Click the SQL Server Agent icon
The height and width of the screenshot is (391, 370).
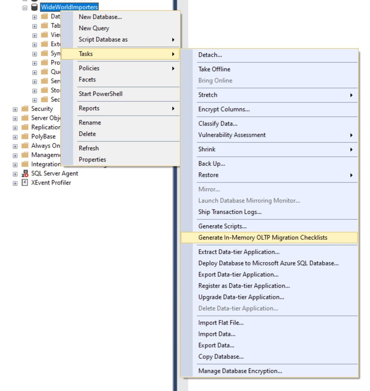pyautogui.click(x=25, y=173)
